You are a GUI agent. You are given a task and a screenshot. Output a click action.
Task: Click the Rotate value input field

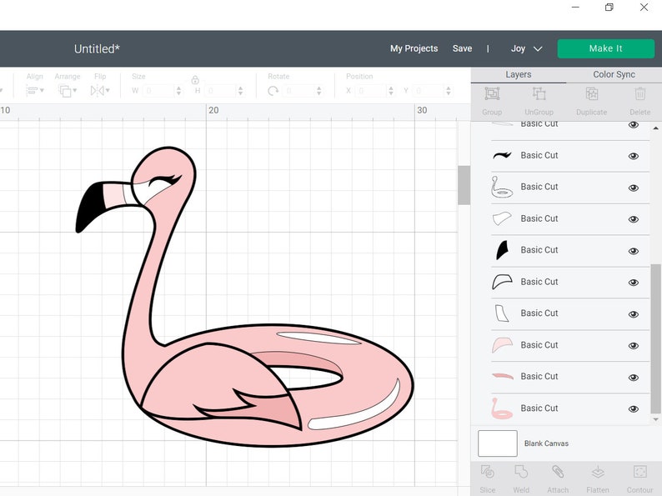coord(299,90)
